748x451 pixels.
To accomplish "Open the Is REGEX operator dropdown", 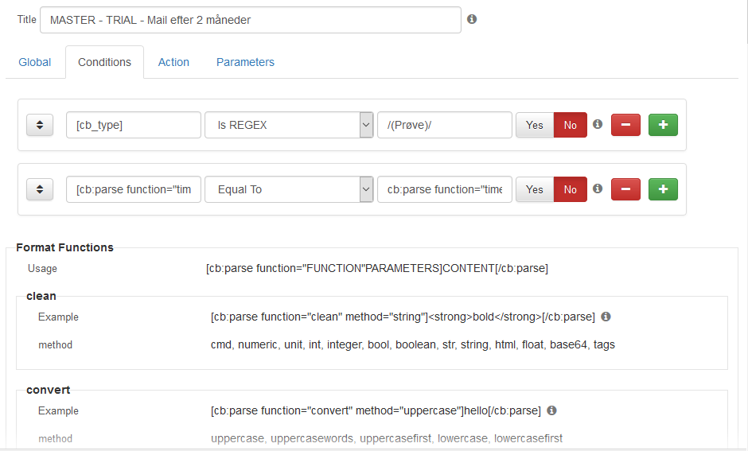I will point(289,125).
